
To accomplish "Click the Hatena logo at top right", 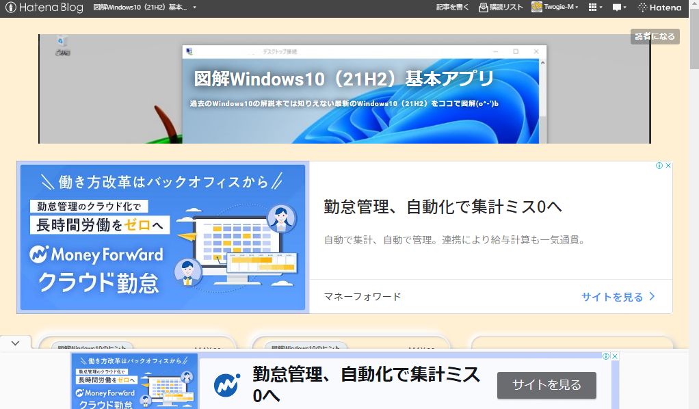I will point(659,7).
